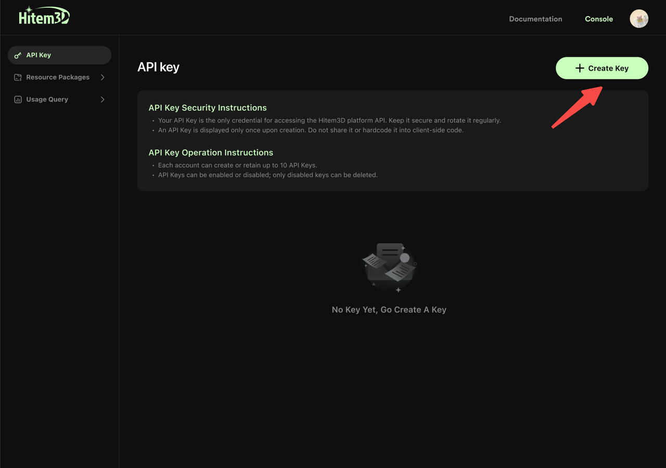Click the Hitem3D logo

[44, 17]
